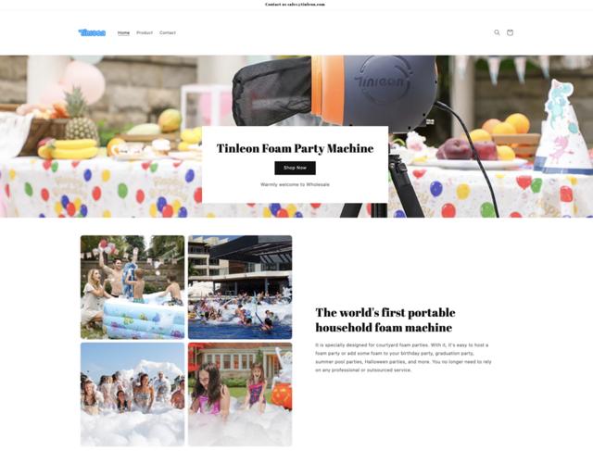This screenshot has height=451, width=593.
Task: Click 'Warmly welcome to Wholesale' text
Action: (295, 184)
